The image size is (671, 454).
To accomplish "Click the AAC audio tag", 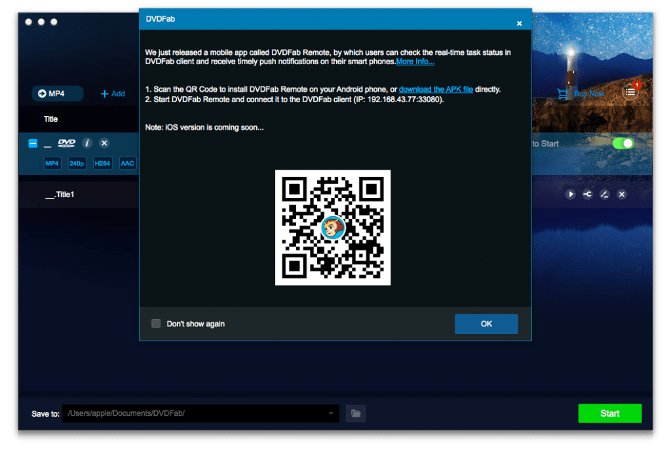I will pyautogui.click(x=128, y=163).
